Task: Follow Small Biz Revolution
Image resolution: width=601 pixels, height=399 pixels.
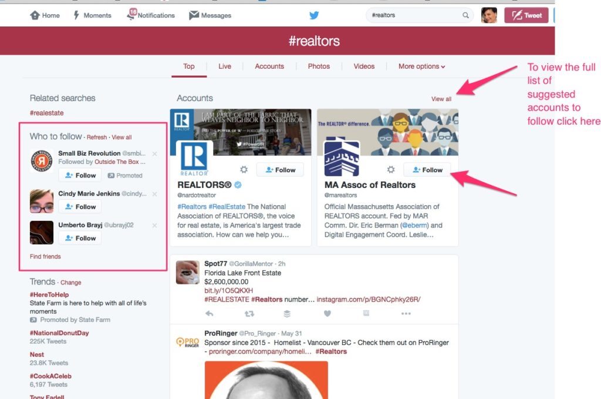Action: tap(80, 175)
